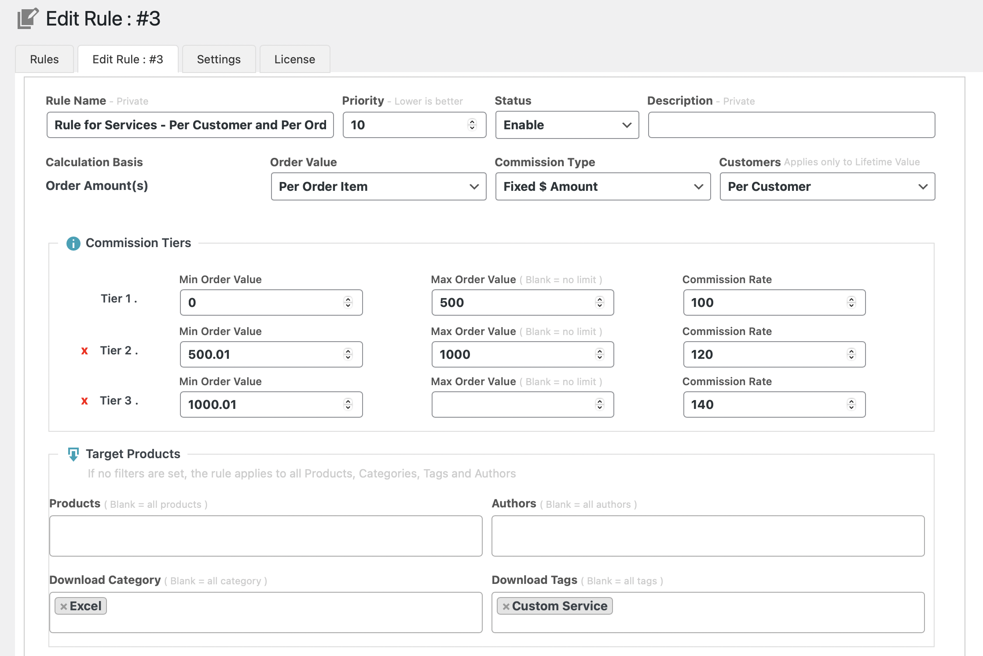Click the Order Amount(s) calculation basis text

pos(97,186)
